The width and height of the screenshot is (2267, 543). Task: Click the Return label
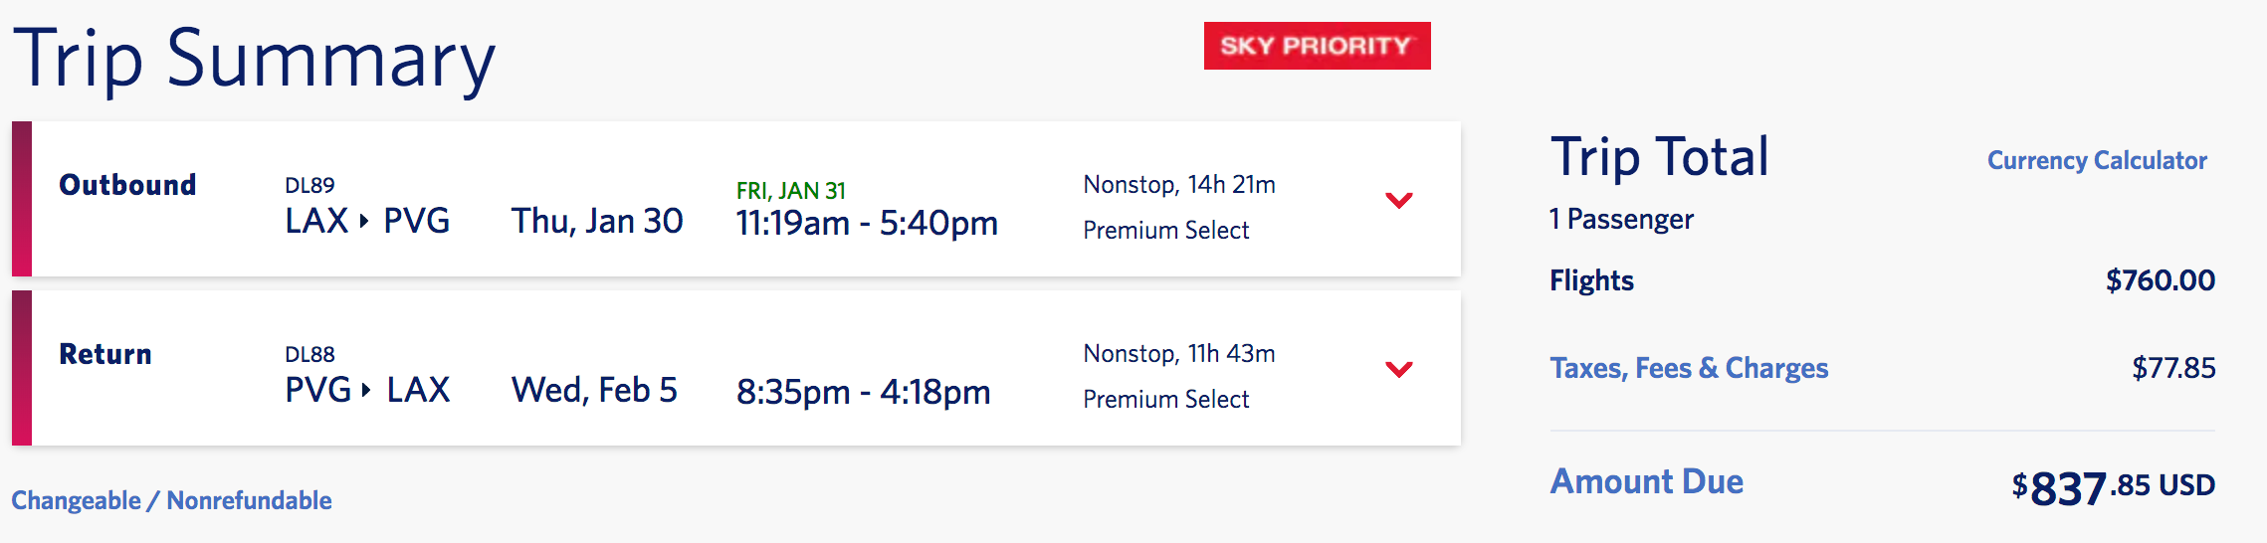click(105, 354)
